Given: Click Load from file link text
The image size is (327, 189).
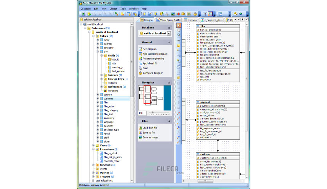Looking at the screenshot, I should pyautogui.click(x=150, y=128).
